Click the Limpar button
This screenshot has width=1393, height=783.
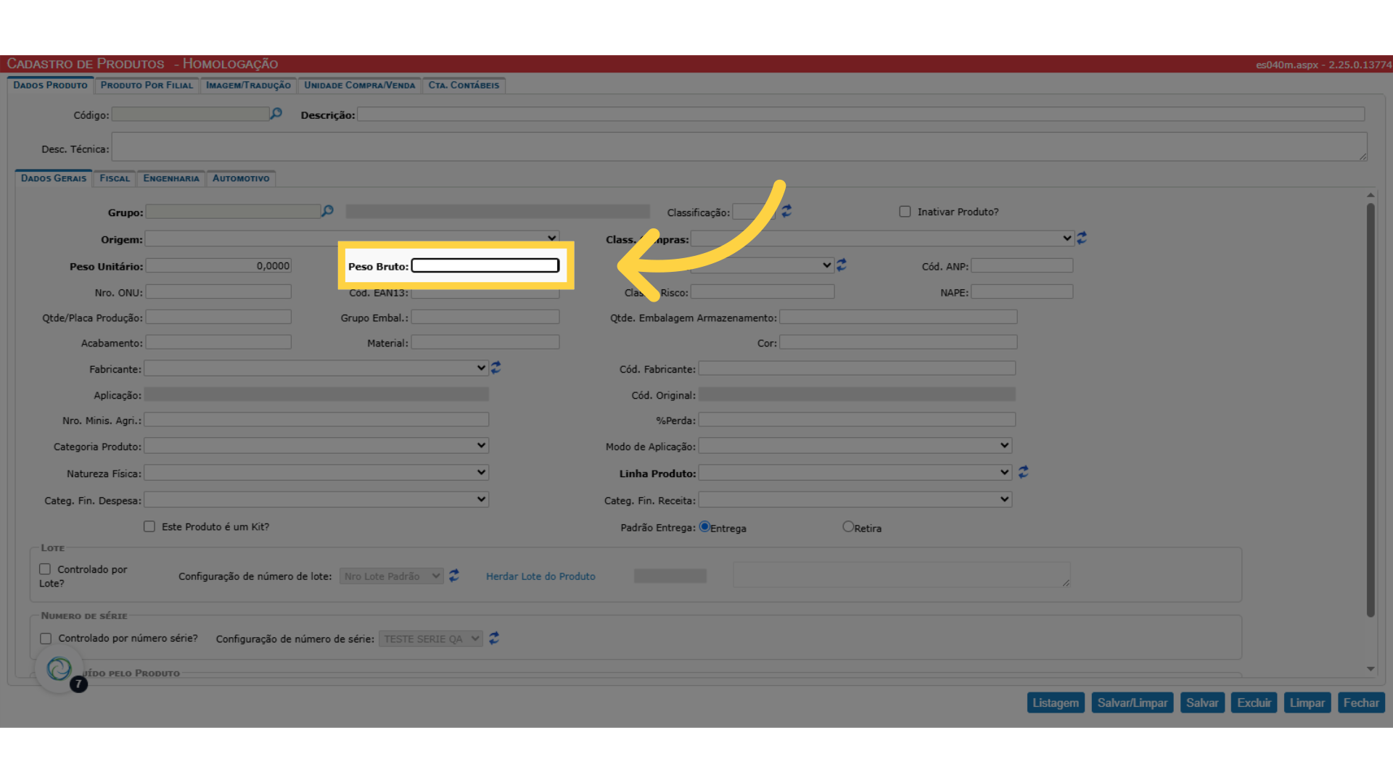[1307, 703]
